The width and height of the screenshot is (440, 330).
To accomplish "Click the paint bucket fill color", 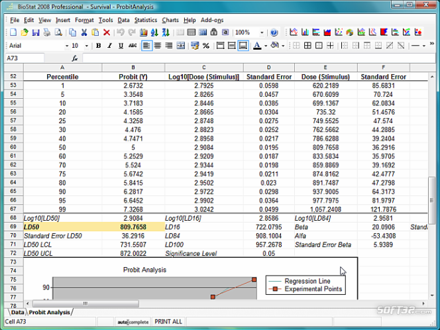I will 275,45.
